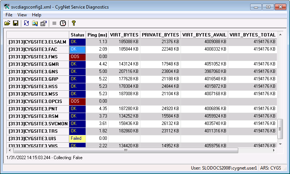Image resolution: width=290 pixels, height=174 pixels.
Task: Open the properties icon in toolbar
Action: pos(44,23)
